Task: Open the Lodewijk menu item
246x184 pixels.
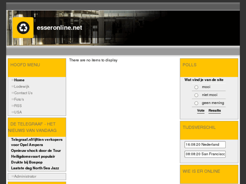Action: (x=22, y=86)
